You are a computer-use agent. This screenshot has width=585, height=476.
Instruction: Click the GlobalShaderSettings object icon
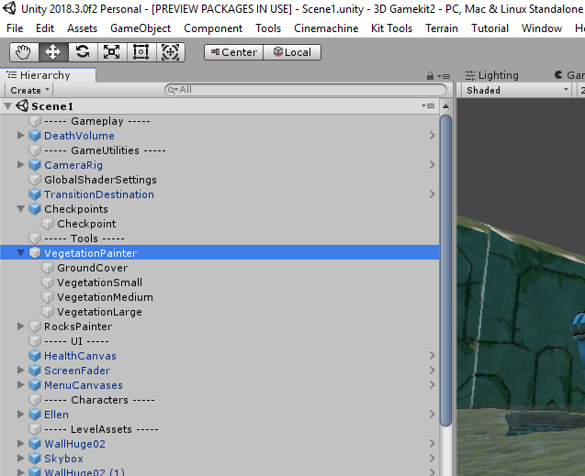point(35,180)
